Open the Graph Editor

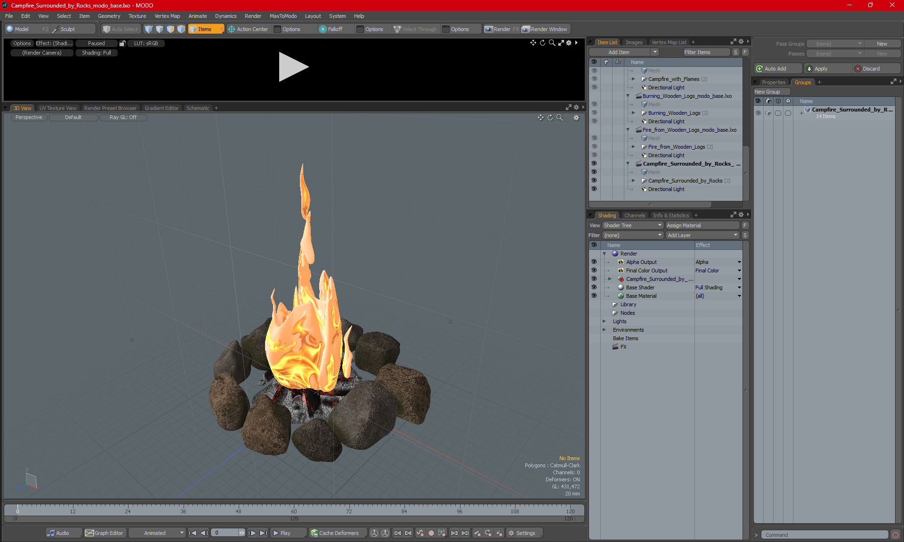pyautogui.click(x=105, y=533)
